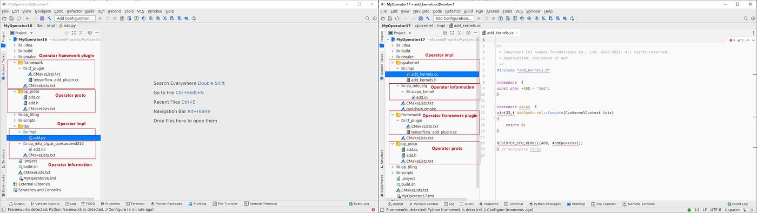Viewport: 757px width, 213px height.
Task: Open Version Control in MyOperator17 bottom bar
Action: 423,204
